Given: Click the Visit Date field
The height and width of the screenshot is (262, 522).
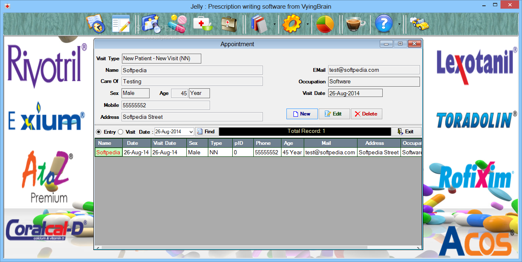Looking at the screenshot, I should [x=355, y=93].
